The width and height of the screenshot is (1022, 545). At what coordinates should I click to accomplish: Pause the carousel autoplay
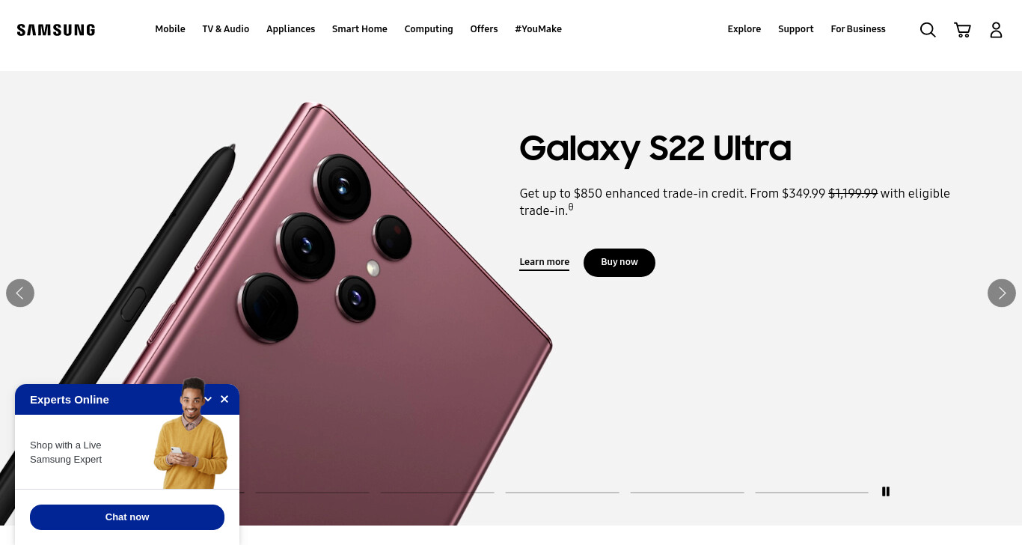pos(886,492)
